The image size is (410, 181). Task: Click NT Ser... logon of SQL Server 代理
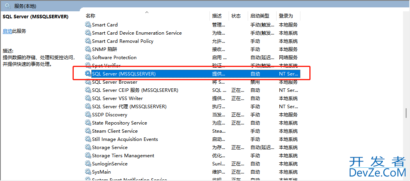tap(288, 106)
